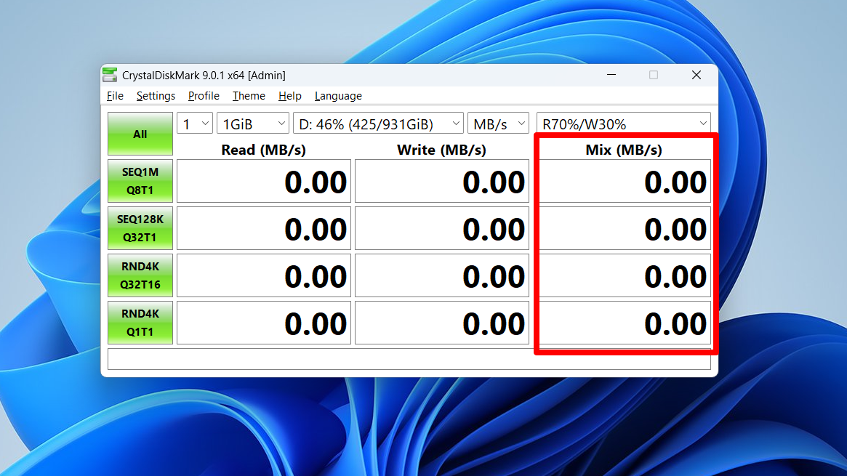Click the comment field at the window bottom
847x476 pixels.
pos(409,358)
